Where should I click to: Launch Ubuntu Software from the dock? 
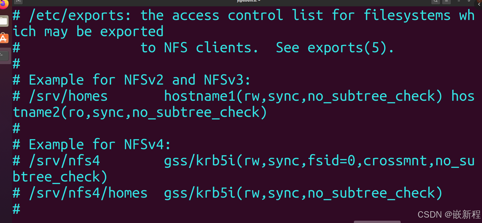4,38
